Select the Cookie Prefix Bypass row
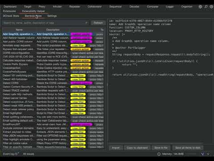Image resolution: width=214 pixels, height=161 pixels. (x=53, y=64)
